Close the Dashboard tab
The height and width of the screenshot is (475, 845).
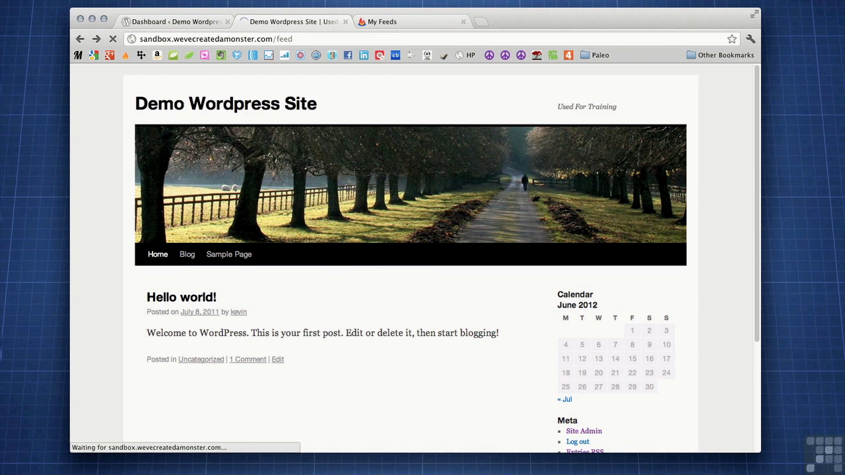click(228, 22)
